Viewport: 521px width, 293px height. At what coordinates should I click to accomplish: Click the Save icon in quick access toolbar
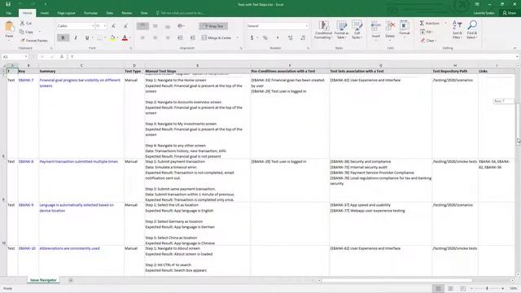8,4
